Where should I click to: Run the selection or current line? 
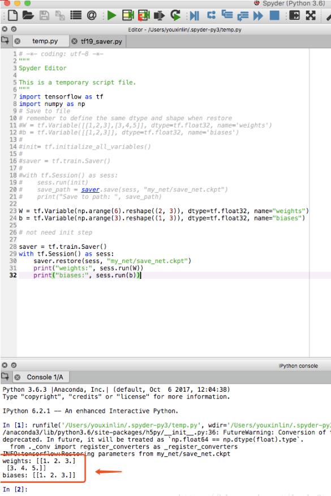[159, 15]
